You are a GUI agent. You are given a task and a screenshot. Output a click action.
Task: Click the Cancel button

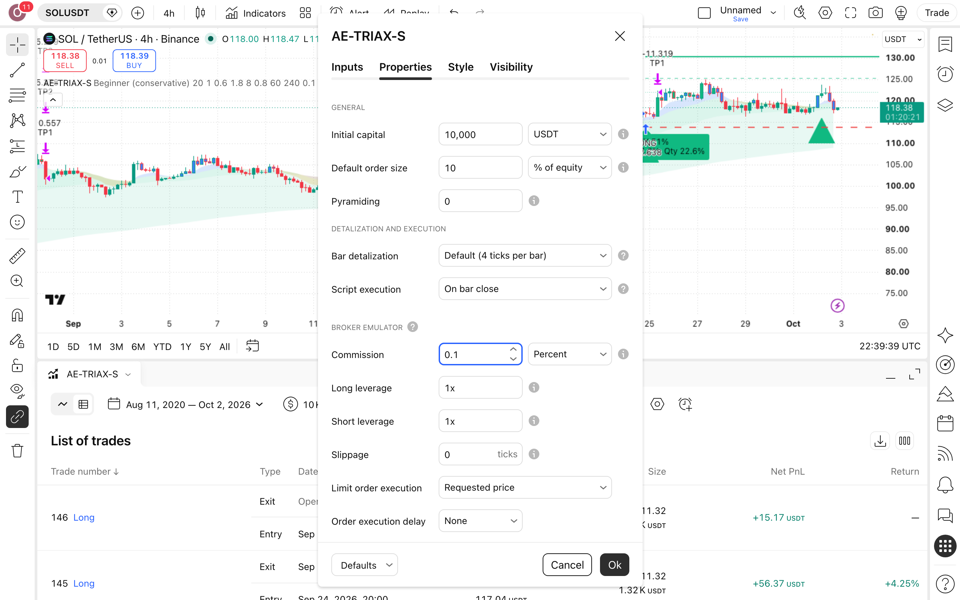567,565
